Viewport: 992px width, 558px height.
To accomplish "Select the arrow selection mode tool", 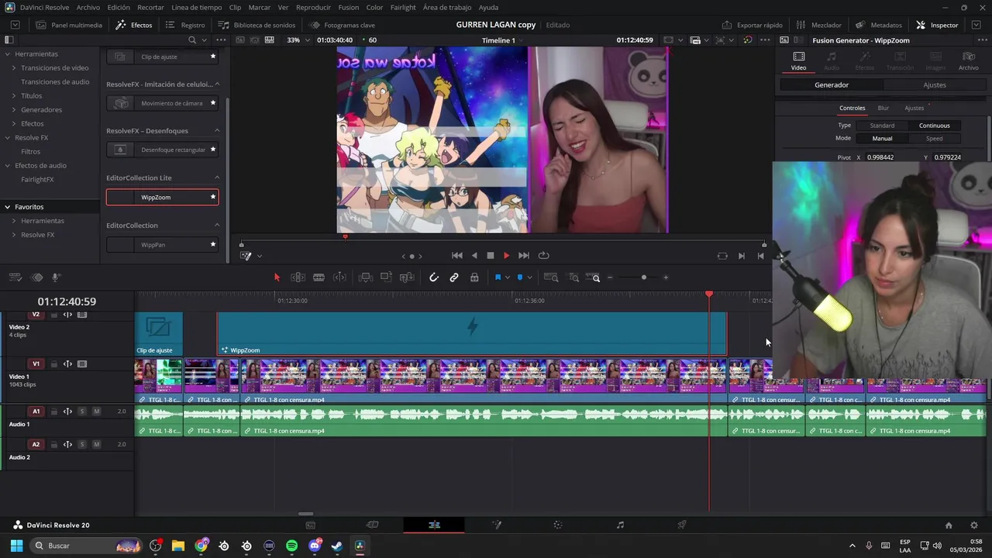I will pos(277,277).
